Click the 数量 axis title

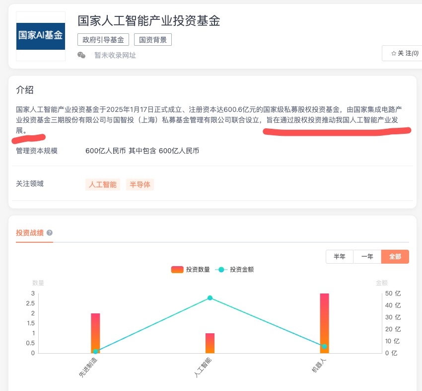(38, 283)
